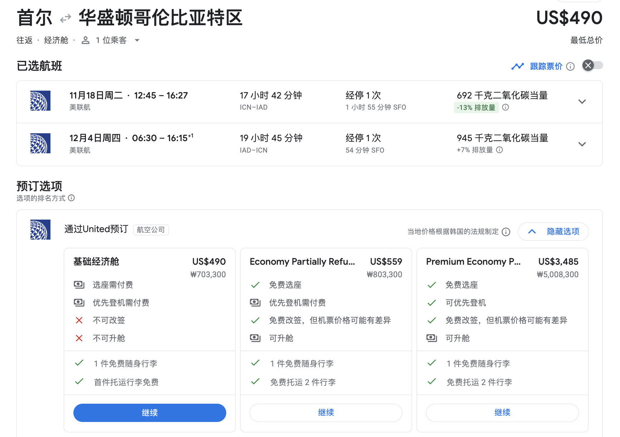Expand the December 4 return flight details

pyautogui.click(x=582, y=144)
